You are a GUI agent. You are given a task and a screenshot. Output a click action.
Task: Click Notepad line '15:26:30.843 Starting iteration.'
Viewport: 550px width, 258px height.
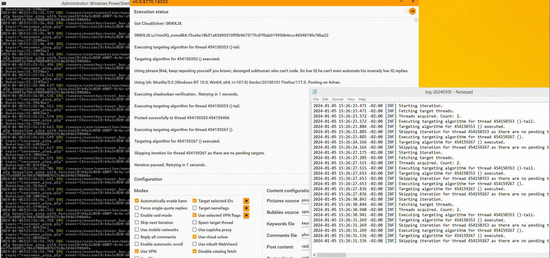(378, 199)
